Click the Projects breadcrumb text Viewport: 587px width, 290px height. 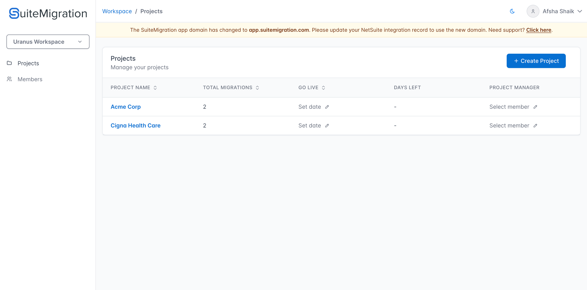151,11
